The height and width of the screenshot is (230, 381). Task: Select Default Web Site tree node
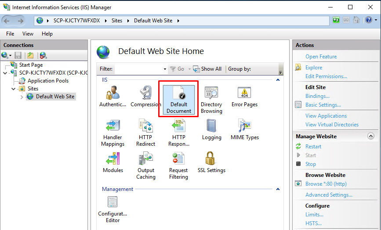tap(55, 96)
